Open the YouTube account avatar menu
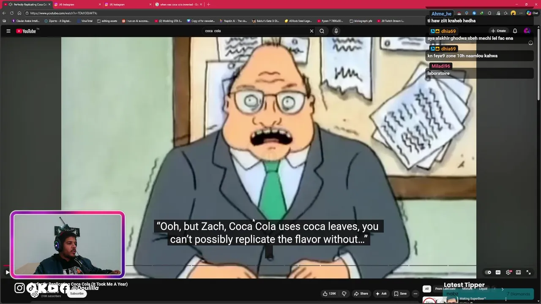Screen dimensions: 541x304 pos(527,31)
